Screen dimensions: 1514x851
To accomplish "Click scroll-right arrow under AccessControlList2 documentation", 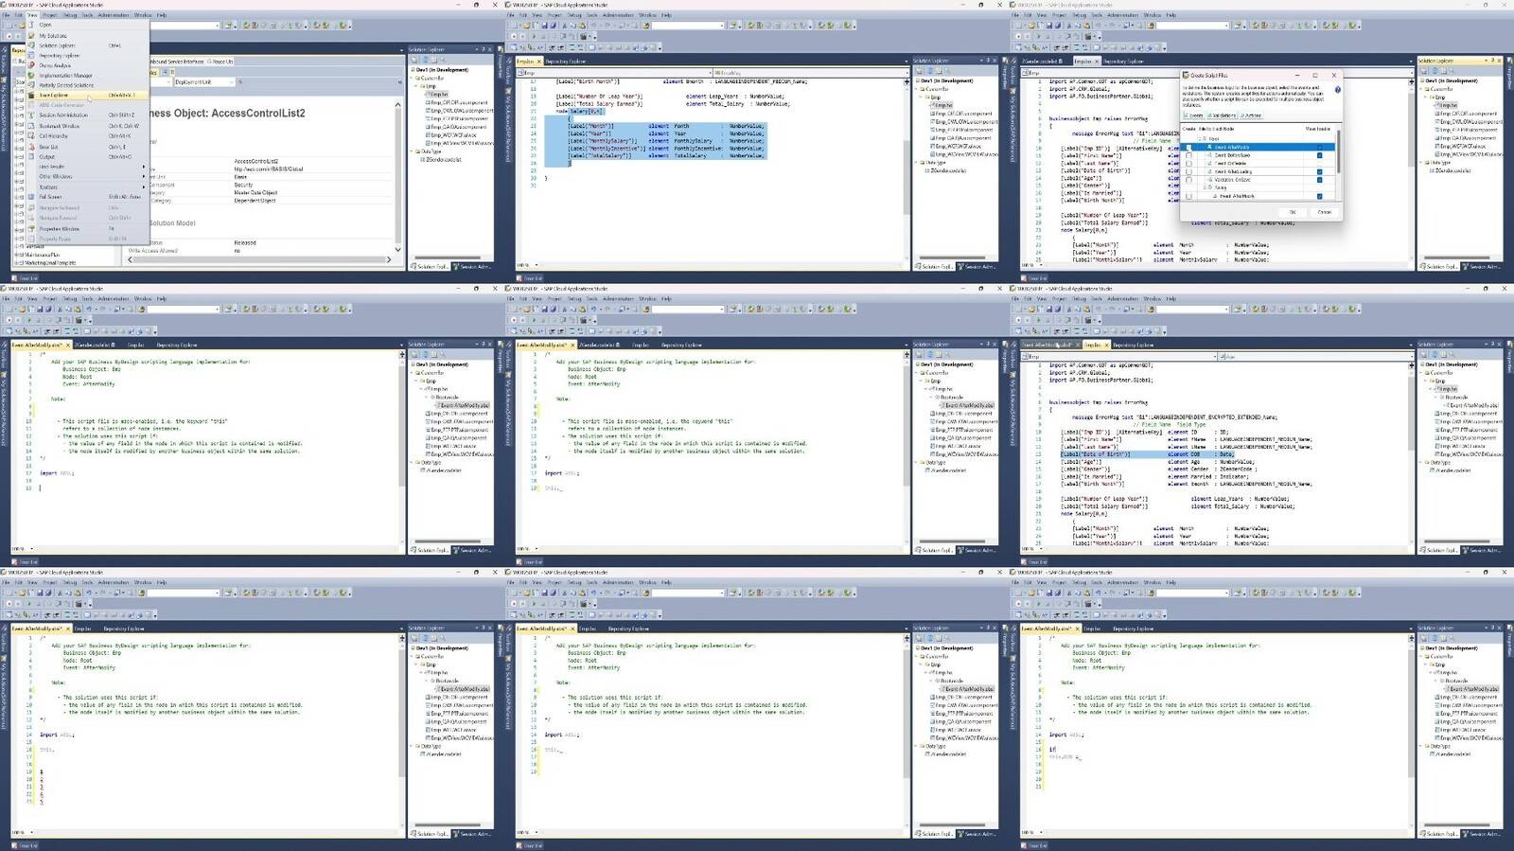I will tap(389, 258).
